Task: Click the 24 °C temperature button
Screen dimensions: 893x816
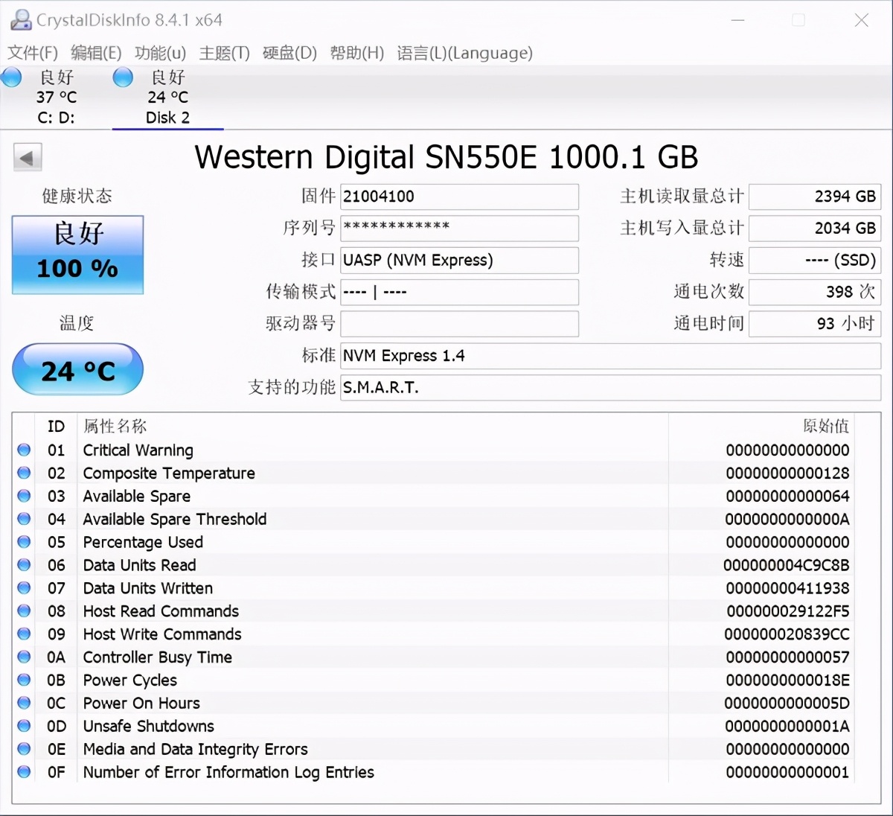Action: (x=77, y=369)
